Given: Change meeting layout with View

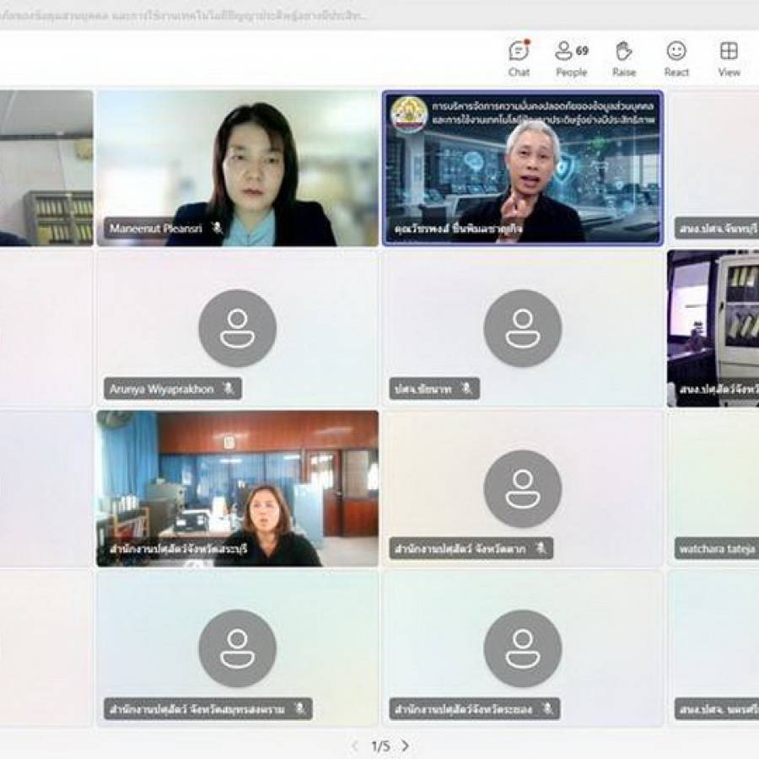Looking at the screenshot, I should [x=729, y=58].
